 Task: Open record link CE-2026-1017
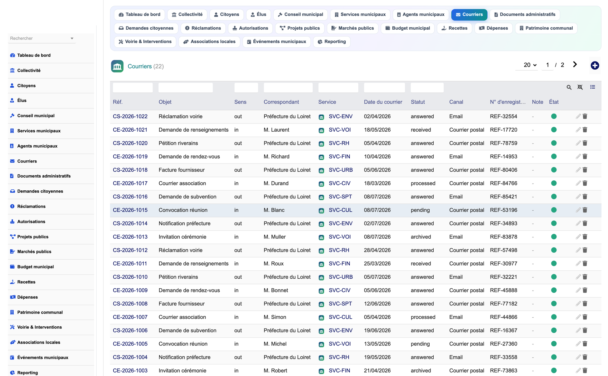pos(130,183)
